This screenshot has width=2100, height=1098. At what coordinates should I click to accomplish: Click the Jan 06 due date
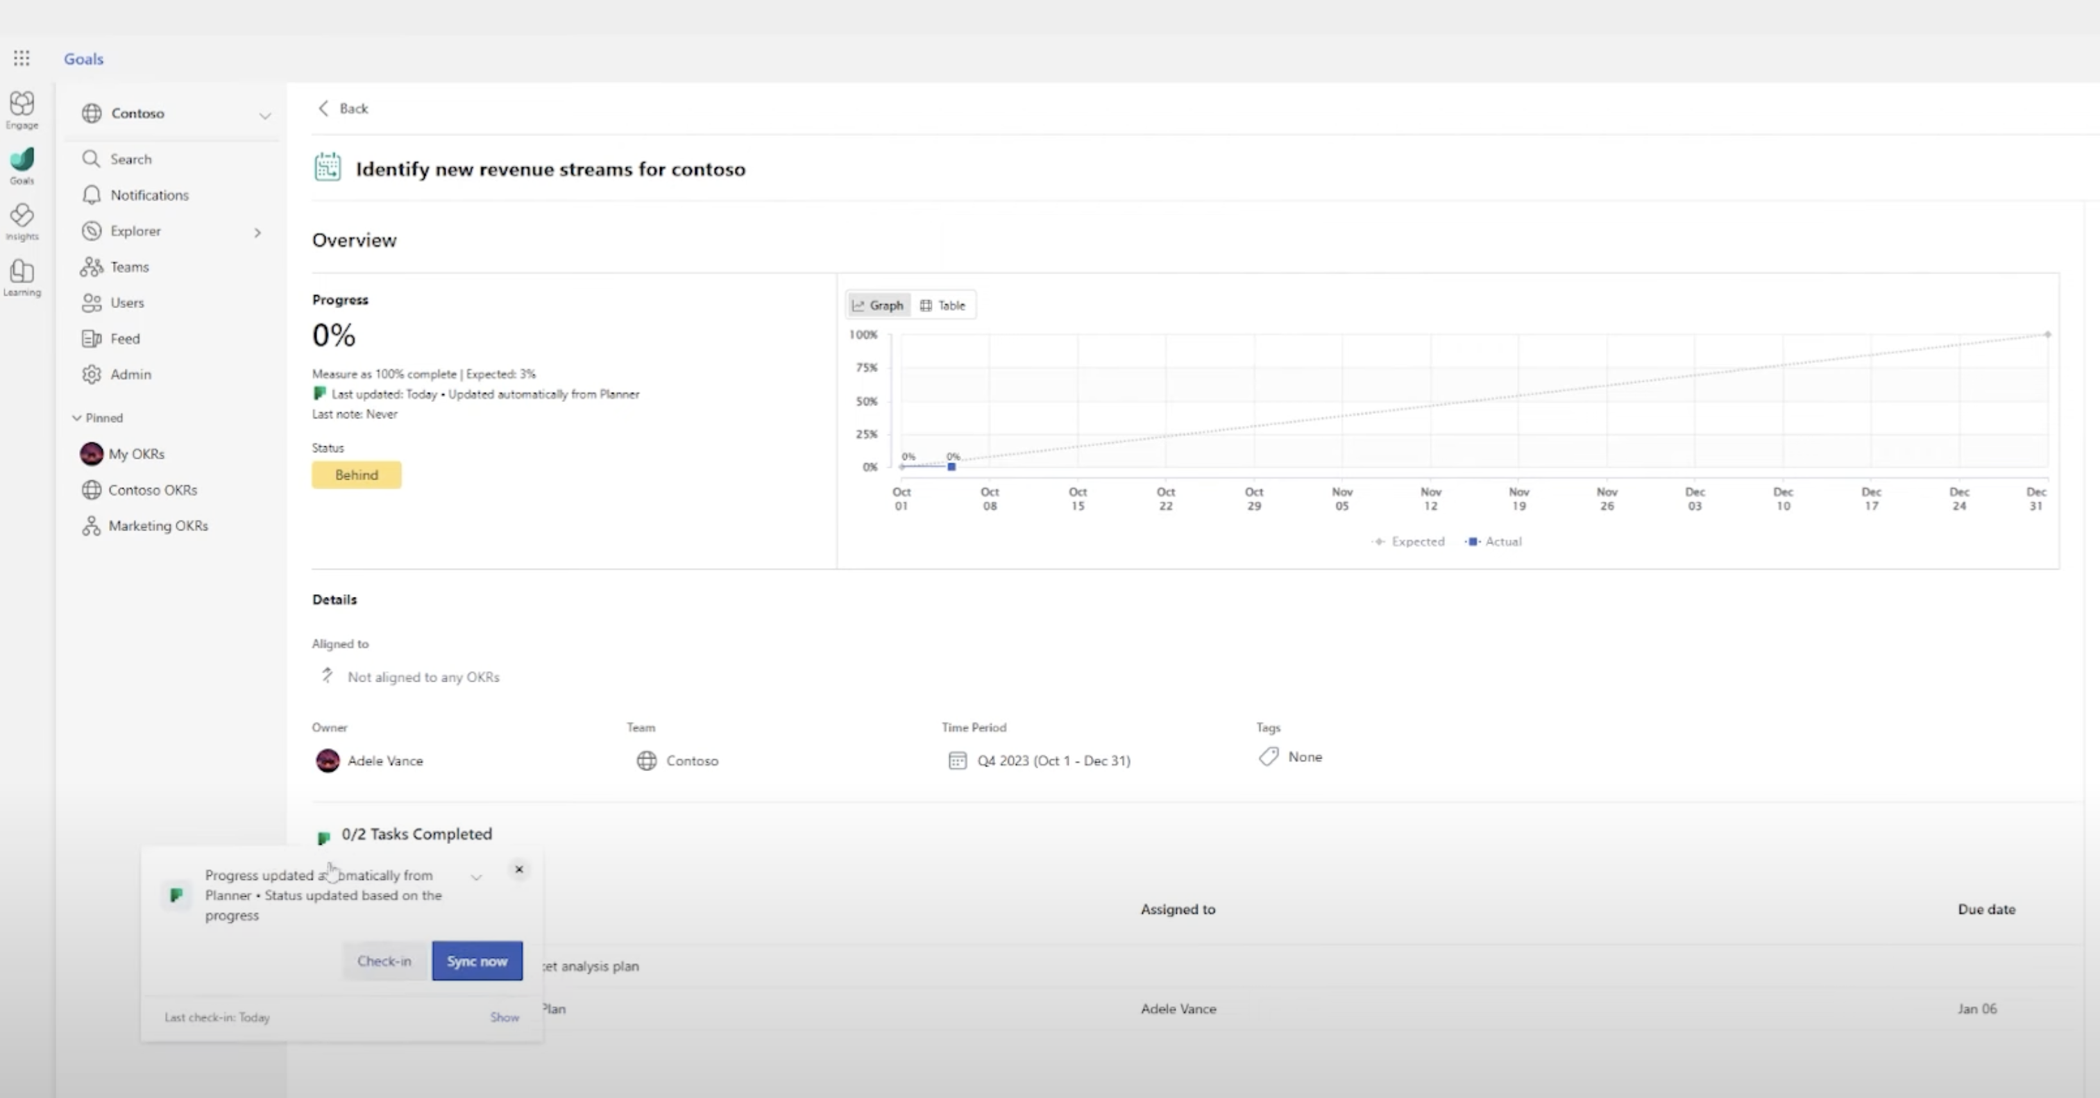(x=1977, y=1008)
